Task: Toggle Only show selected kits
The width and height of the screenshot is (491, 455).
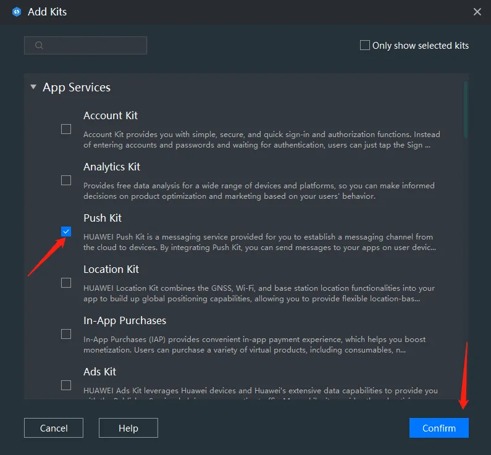Action: click(365, 45)
